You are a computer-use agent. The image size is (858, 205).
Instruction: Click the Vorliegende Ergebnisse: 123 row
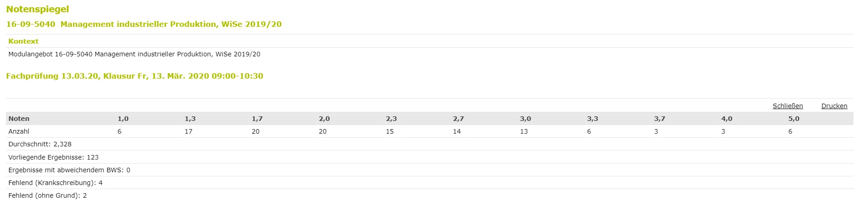pyautogui.click(x=429, y=157)
